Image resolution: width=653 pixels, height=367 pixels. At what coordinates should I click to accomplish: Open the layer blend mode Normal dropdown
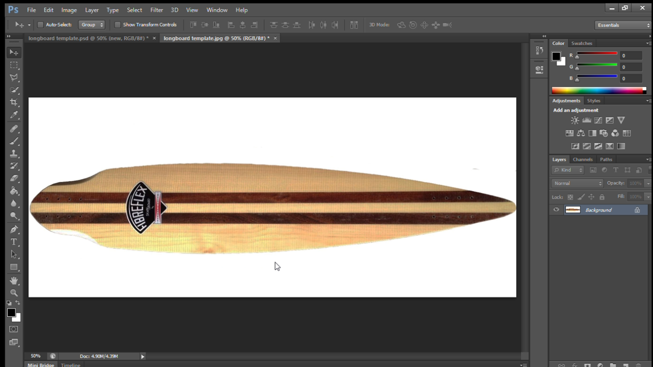coord(576,183)
